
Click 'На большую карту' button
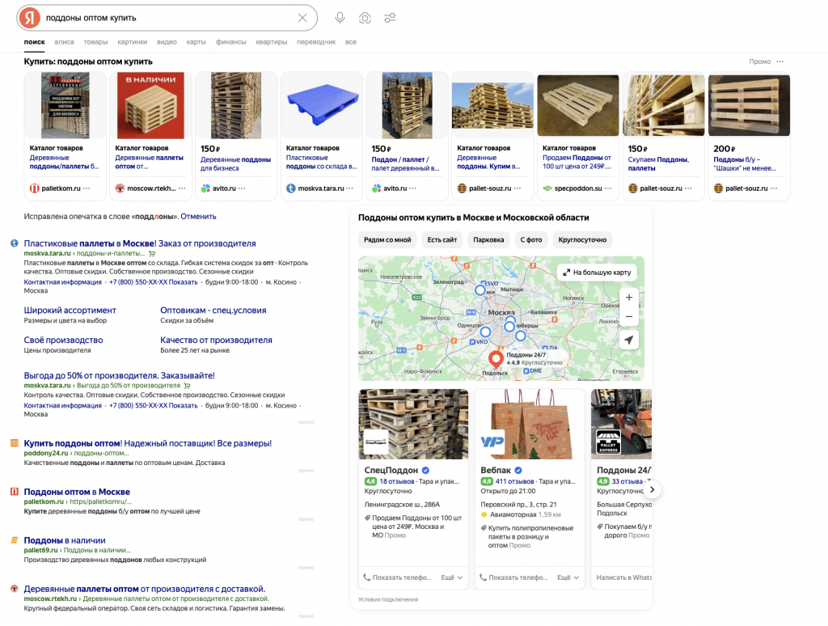pyautogui.click(x=597, y=273)
